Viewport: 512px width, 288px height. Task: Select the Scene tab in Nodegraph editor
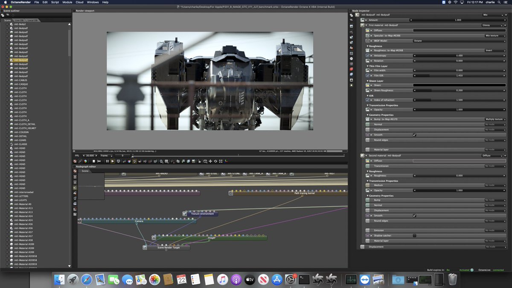(x=85, y=171)
